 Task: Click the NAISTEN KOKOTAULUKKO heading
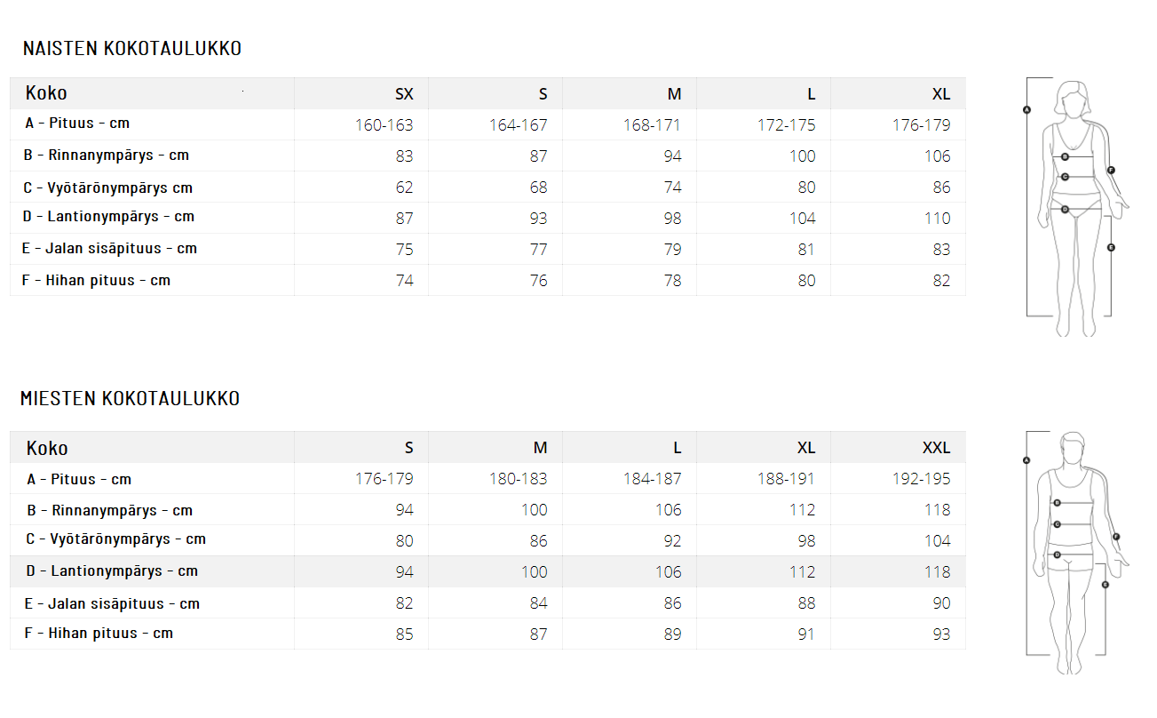132,49
